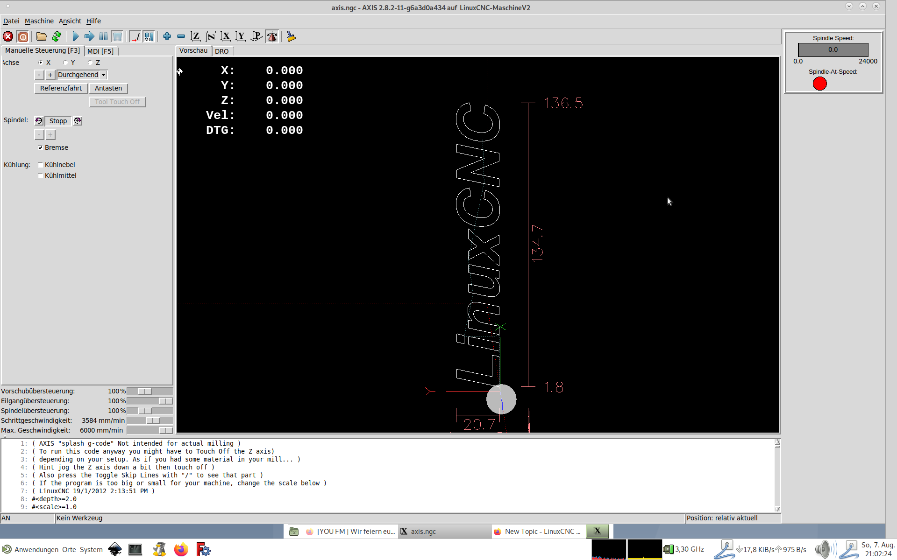Screen dimensions: 897x560
Task: Click G-code line '#<scale>=1.0'
Action: pos(54,507)
